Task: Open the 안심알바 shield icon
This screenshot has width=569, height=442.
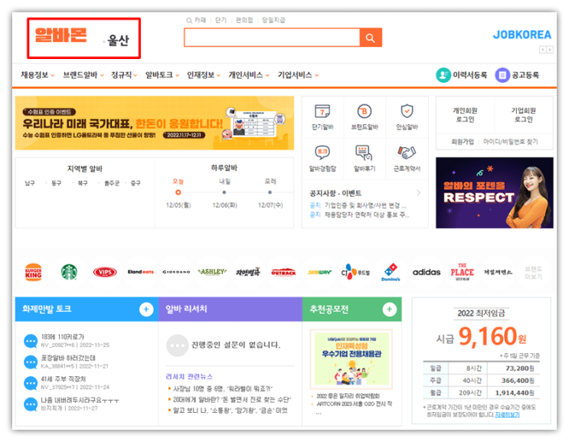Action: point(407,111)
